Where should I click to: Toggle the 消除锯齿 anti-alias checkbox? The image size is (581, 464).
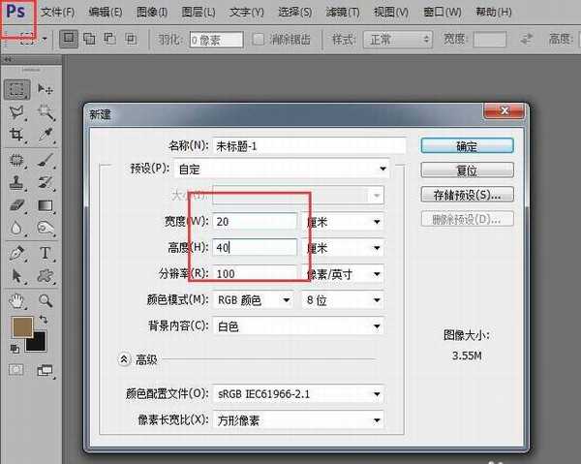pyautogui.click(x=259, y=39)
